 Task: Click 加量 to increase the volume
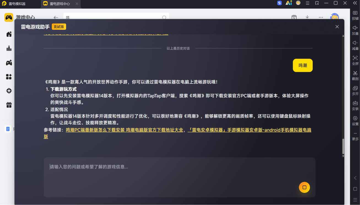pyautogui.click(x=355, y=30)
